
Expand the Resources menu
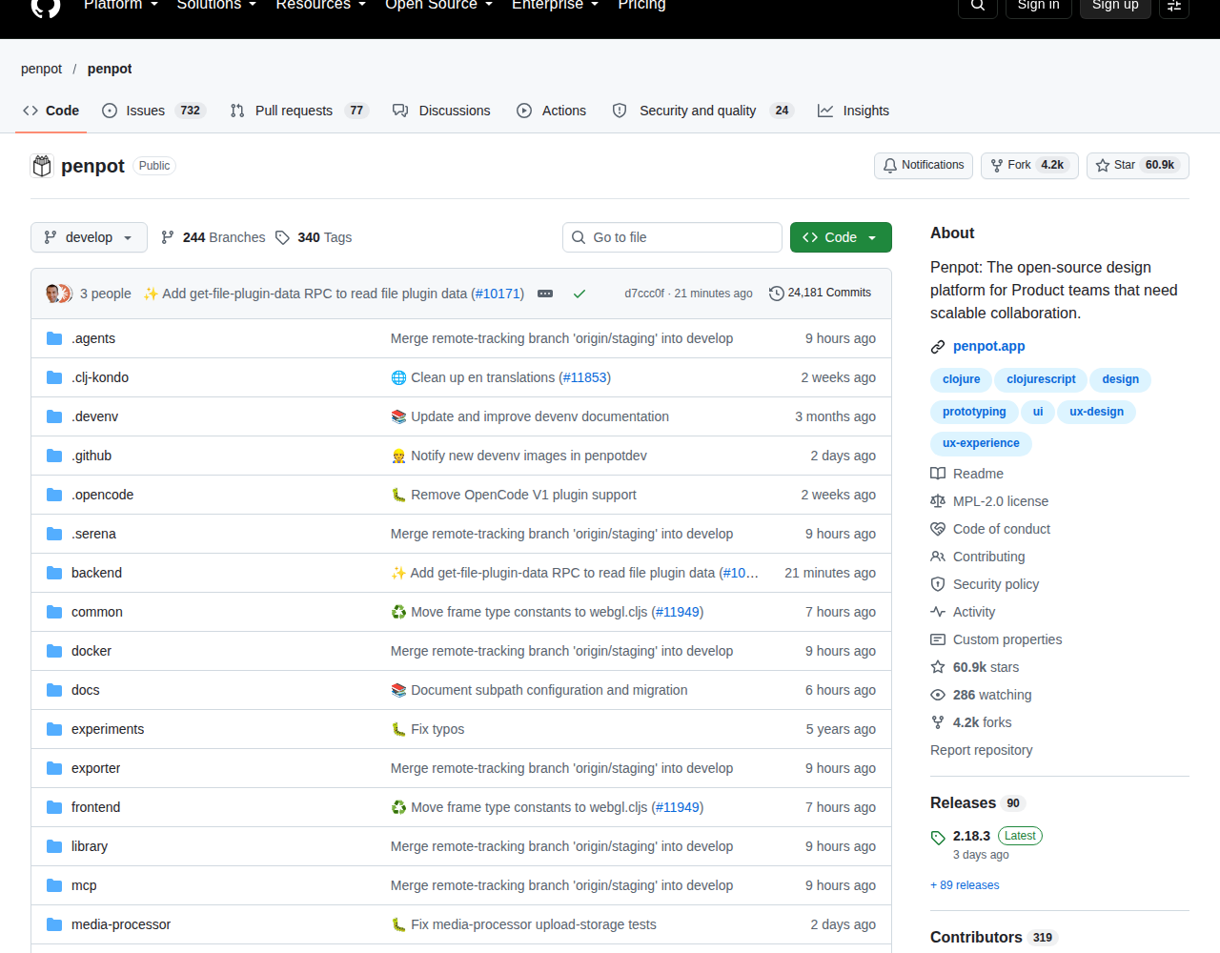click(320, 5)
